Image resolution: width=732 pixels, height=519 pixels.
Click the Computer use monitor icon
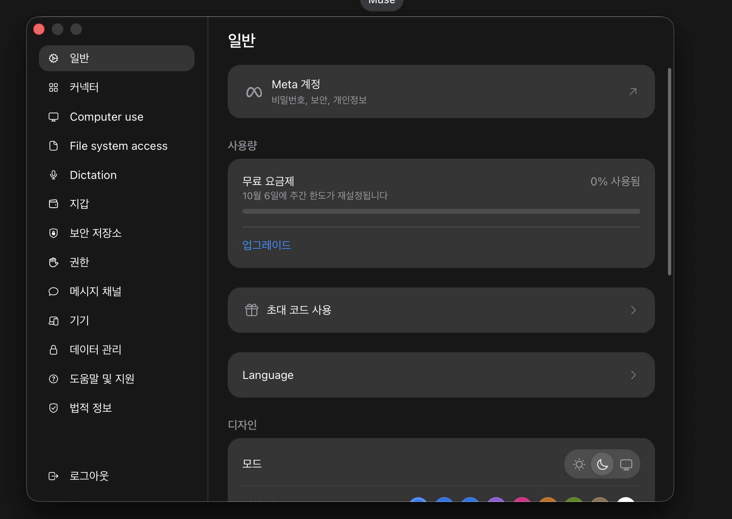tap(54, 117)
